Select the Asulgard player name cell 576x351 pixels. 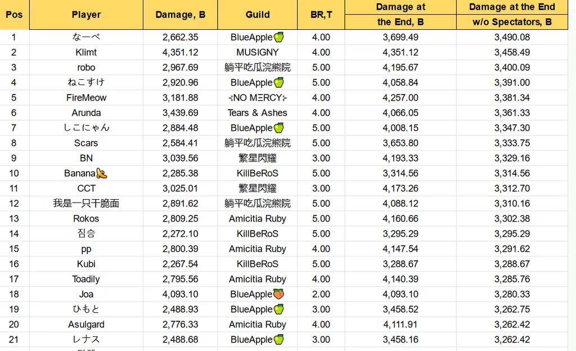pyautogui.click(x=86, y=325)
